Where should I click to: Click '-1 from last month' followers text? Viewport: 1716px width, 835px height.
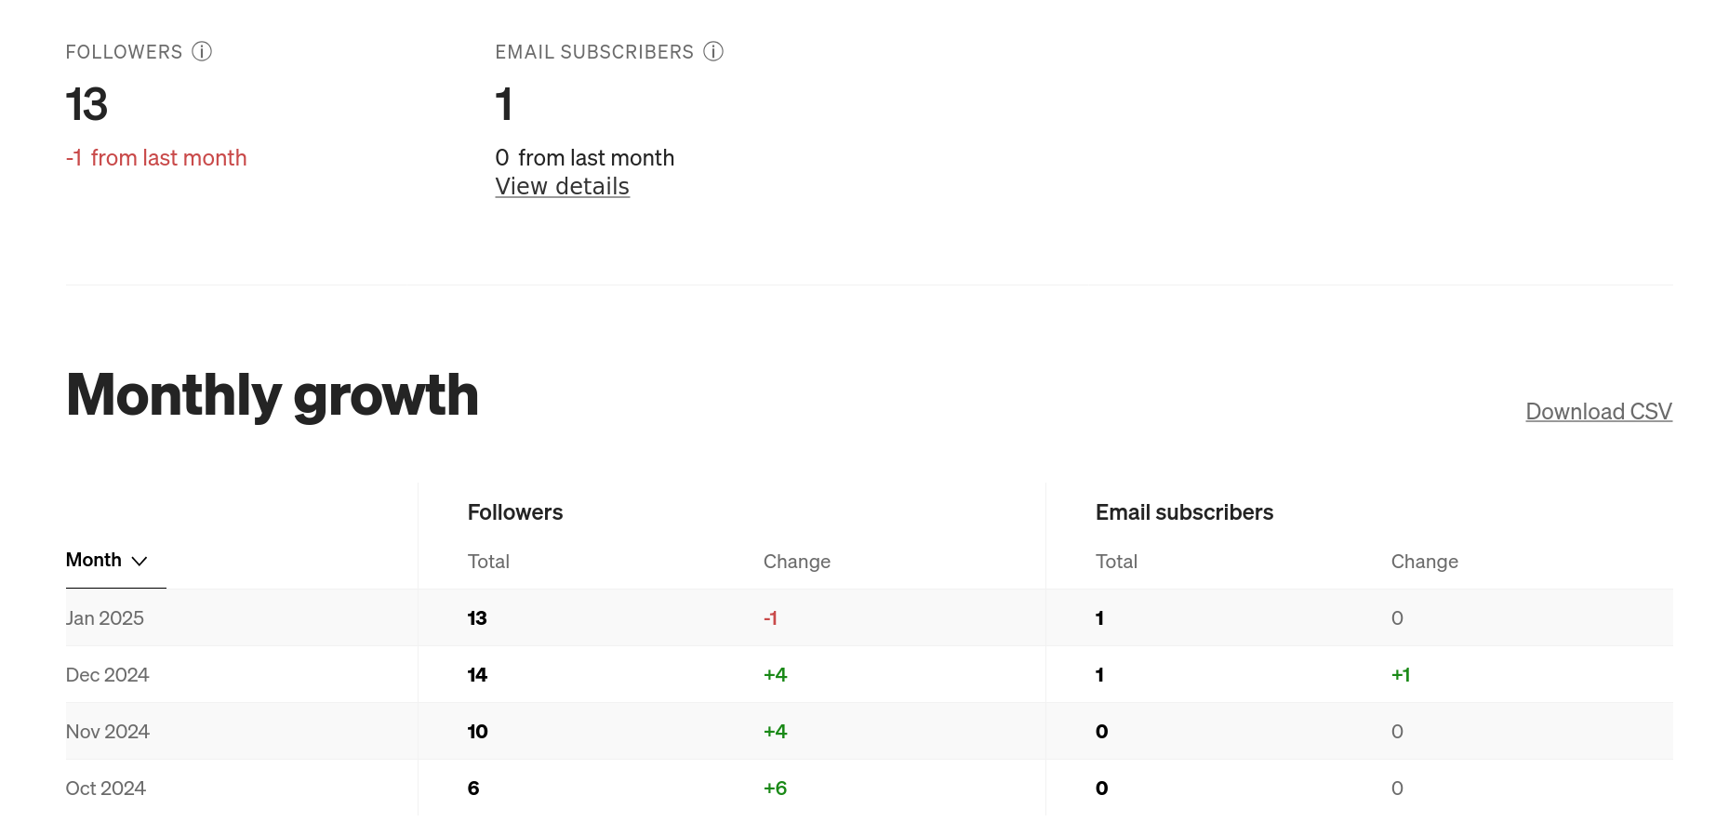tap(156, 158)
